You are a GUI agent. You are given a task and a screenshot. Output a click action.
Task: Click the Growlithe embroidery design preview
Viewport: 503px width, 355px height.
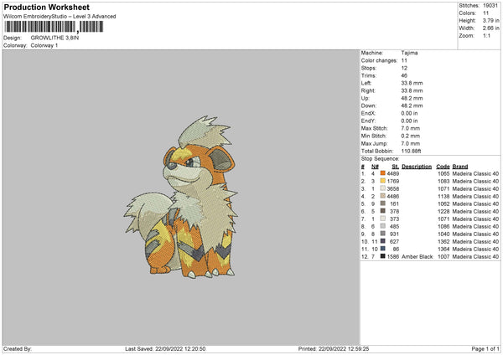pyautogui.click(x=181, y=197)
